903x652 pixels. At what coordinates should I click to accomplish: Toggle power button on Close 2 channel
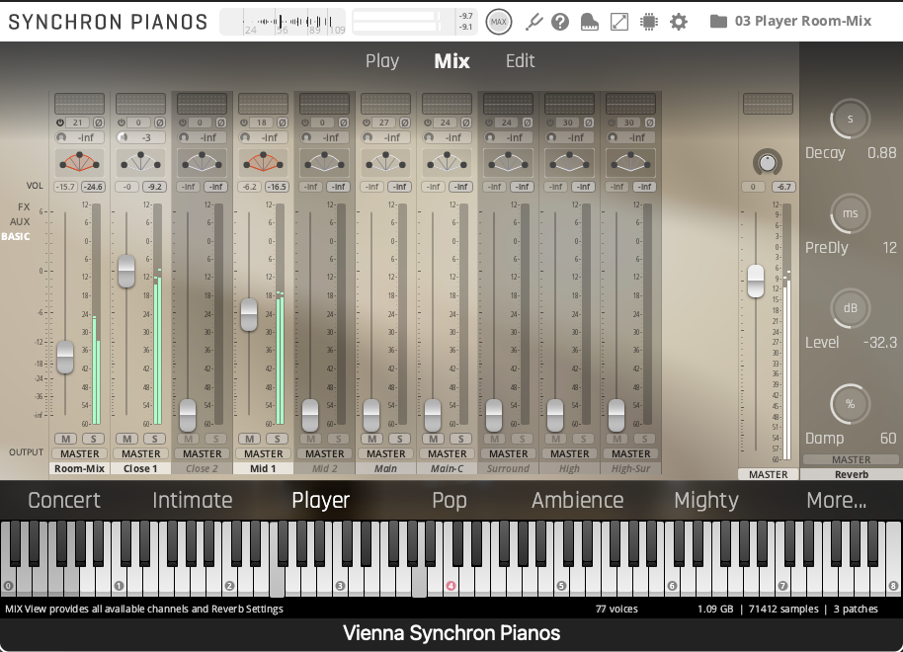[182, 122]
